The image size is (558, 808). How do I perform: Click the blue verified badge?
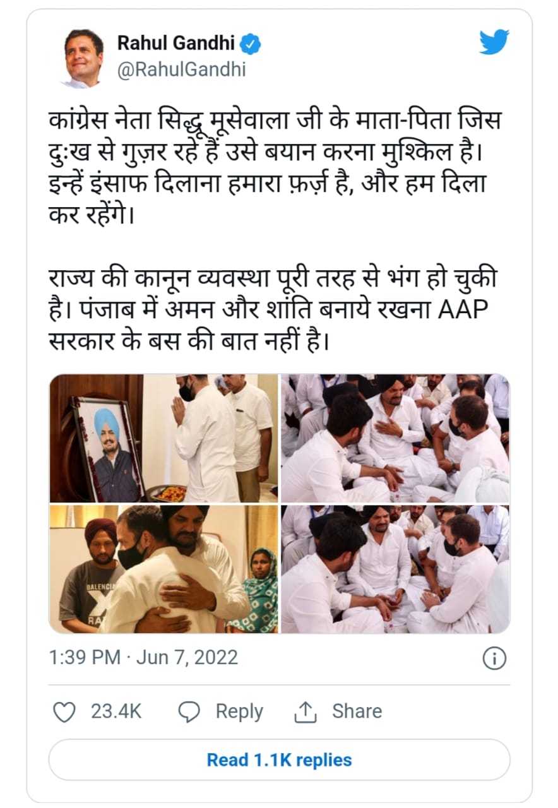[251, 44]
